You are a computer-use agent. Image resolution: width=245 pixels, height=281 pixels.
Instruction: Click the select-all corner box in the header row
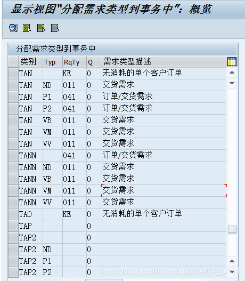pyautogui.click(x=13, y=62)
